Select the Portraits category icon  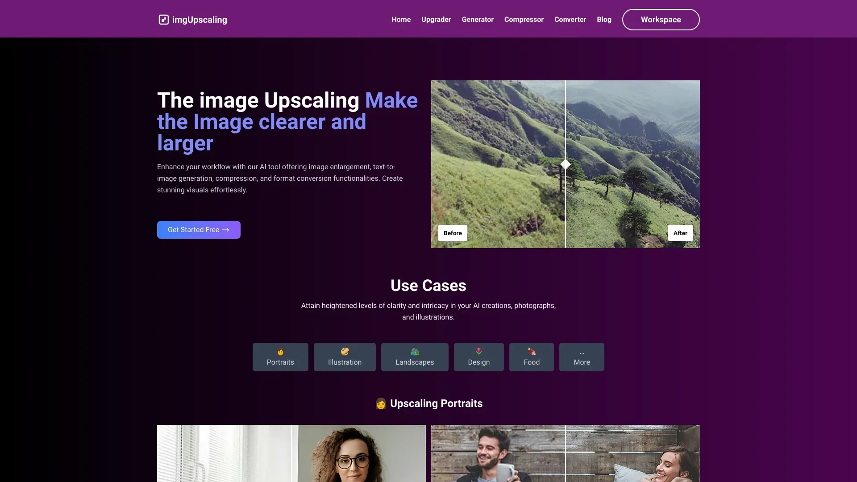280,351
